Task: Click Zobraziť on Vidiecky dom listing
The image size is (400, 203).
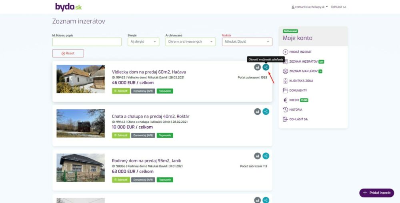Action: (120, 91)
